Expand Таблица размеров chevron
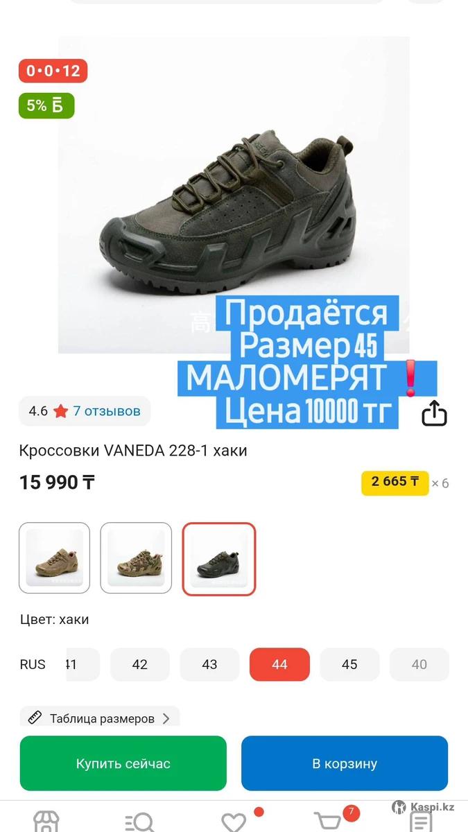Image resolution: width=468 pixels, height=832 pixels. 166,718
